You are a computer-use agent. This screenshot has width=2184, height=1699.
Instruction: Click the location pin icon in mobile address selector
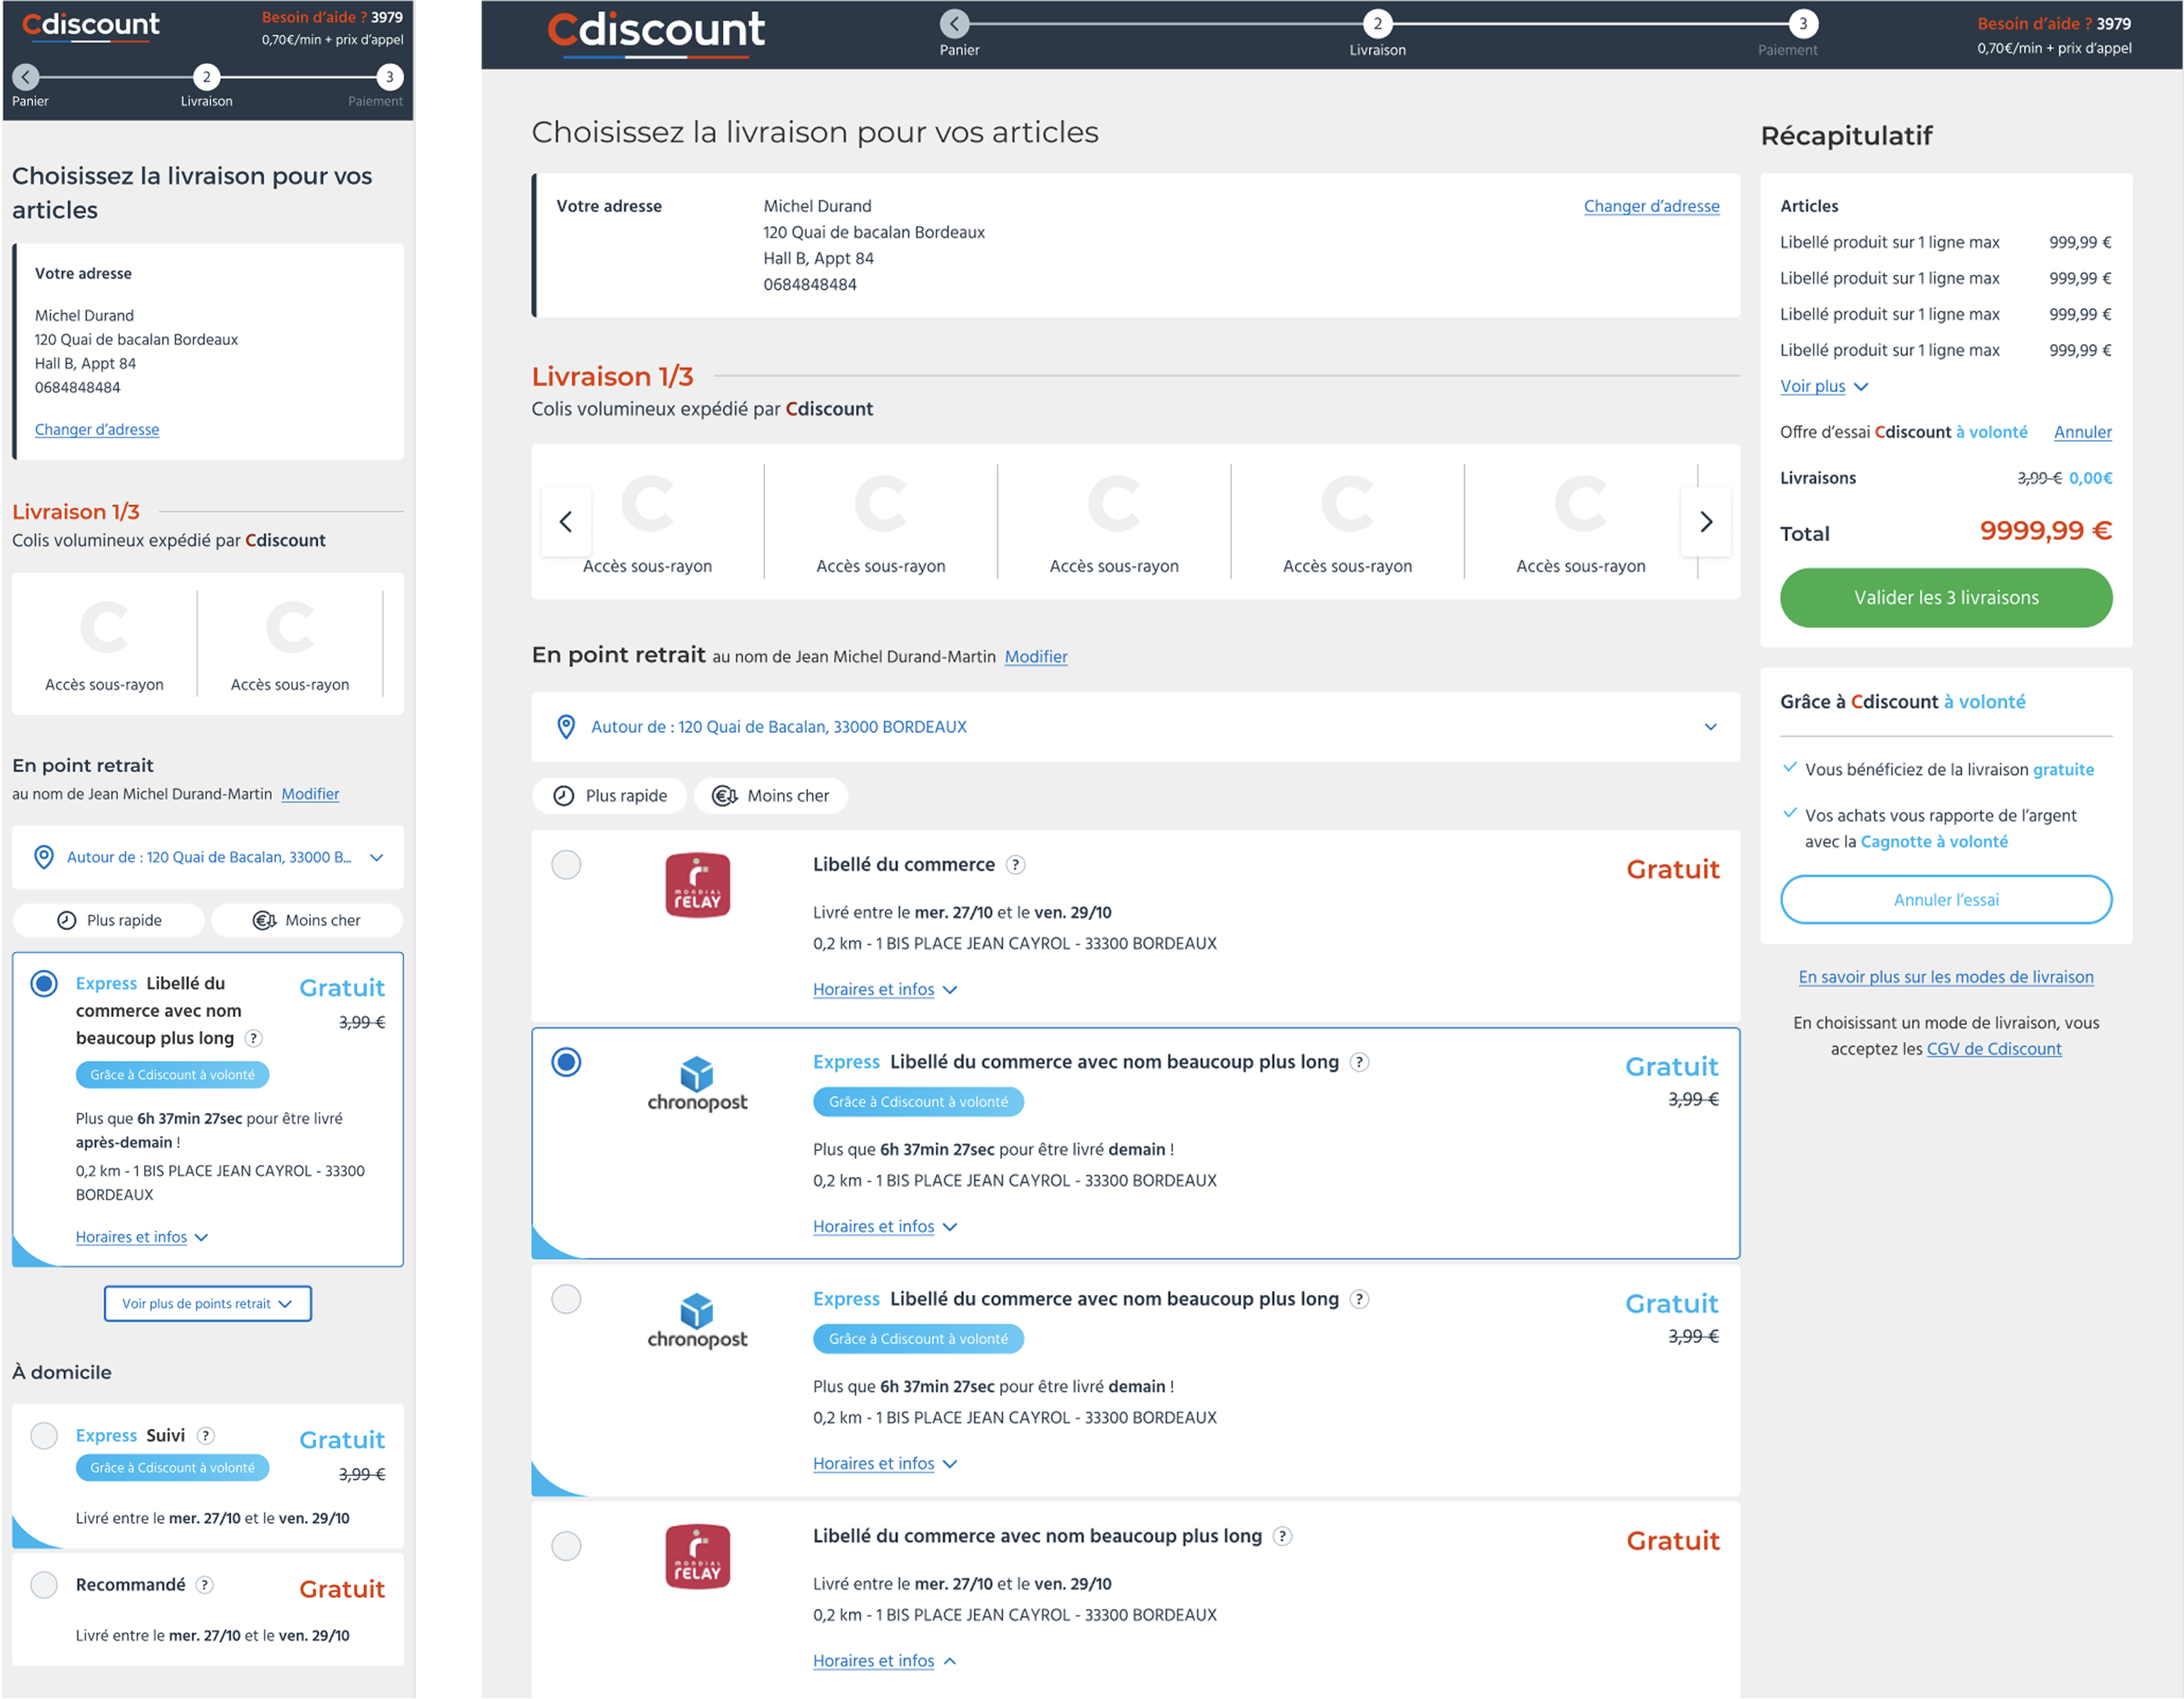pyautogui.click(x=44, y=858)
